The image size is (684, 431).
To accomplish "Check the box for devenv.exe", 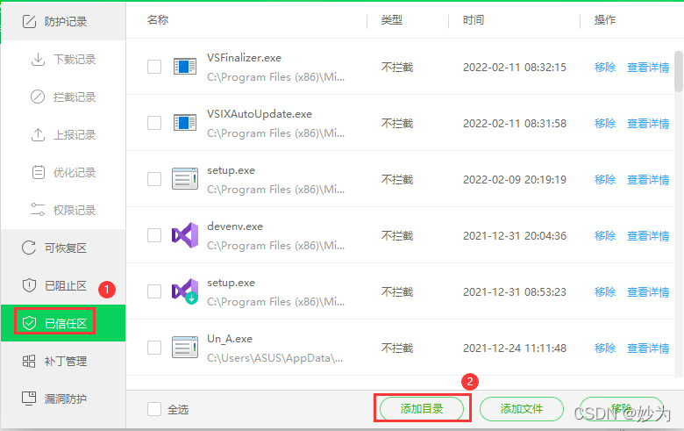I will coord(154,235).
